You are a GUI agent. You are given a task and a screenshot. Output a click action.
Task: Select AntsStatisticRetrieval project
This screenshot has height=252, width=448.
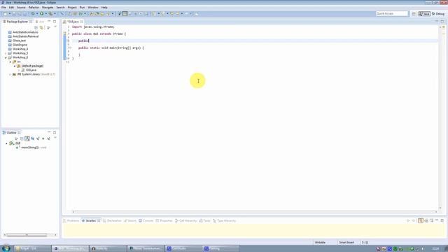pyautogui.click(x=25, y=36)
